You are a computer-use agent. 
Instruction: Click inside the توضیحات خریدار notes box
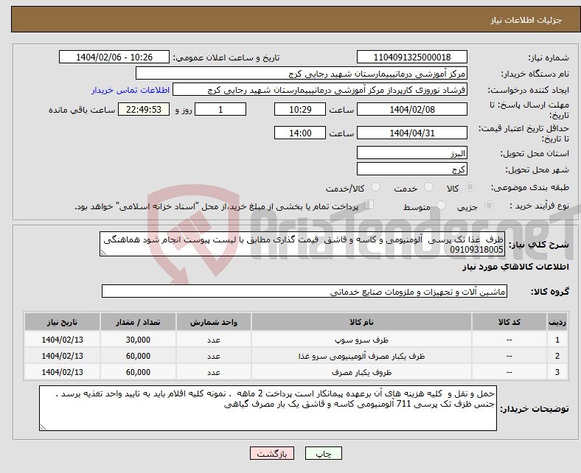pyautogui.click(x=268, y=407)
